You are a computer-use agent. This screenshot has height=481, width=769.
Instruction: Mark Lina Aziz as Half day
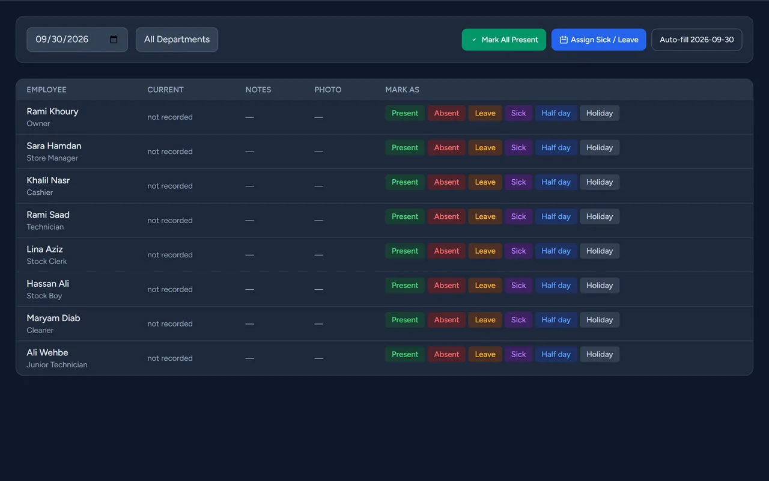(x=556, y=251)
